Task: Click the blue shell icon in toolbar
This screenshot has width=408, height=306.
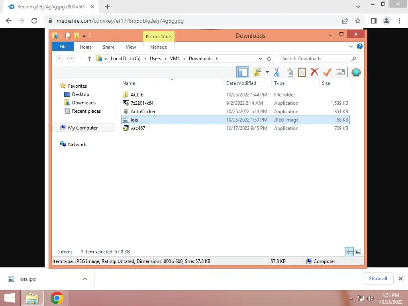Action: (x=356, y=72)
